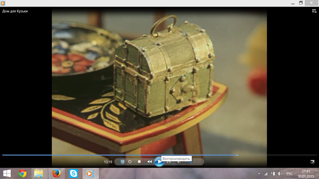Click the Stop playback button
319x179 pixels.
pos(139,162)
